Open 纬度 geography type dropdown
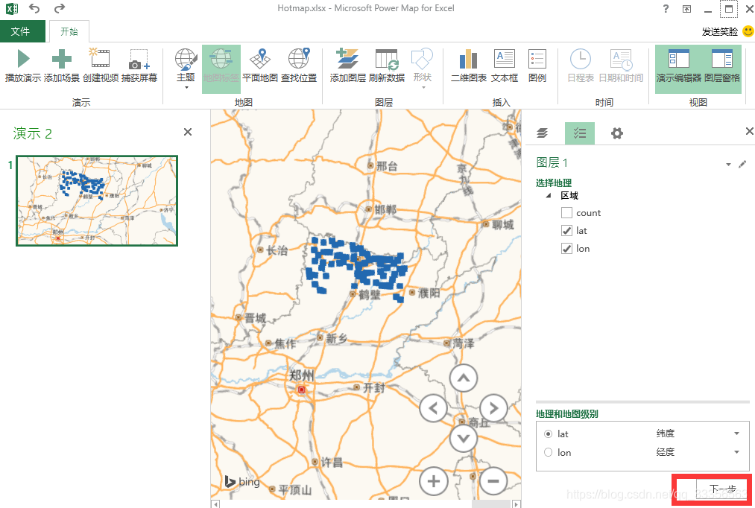 click(x=736, y=434)
